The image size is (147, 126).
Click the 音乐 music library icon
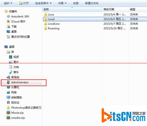pyautogui.click(x=11, y=72)
